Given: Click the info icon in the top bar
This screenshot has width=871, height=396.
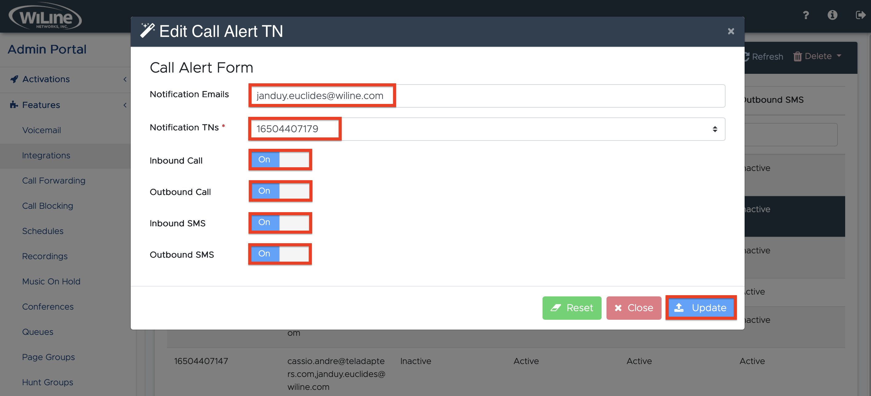Looking at the screenshot, I should (x=833, y=15).
